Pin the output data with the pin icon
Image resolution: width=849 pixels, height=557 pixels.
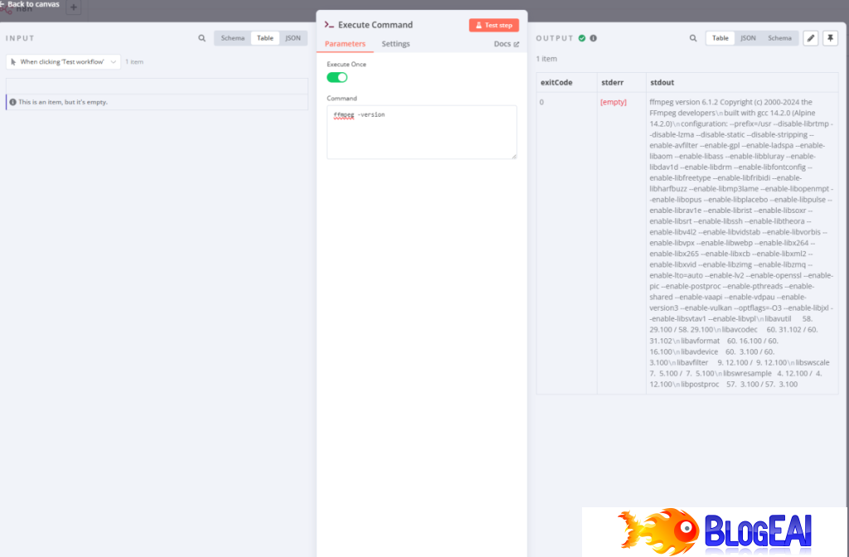[x=830, y=38]
